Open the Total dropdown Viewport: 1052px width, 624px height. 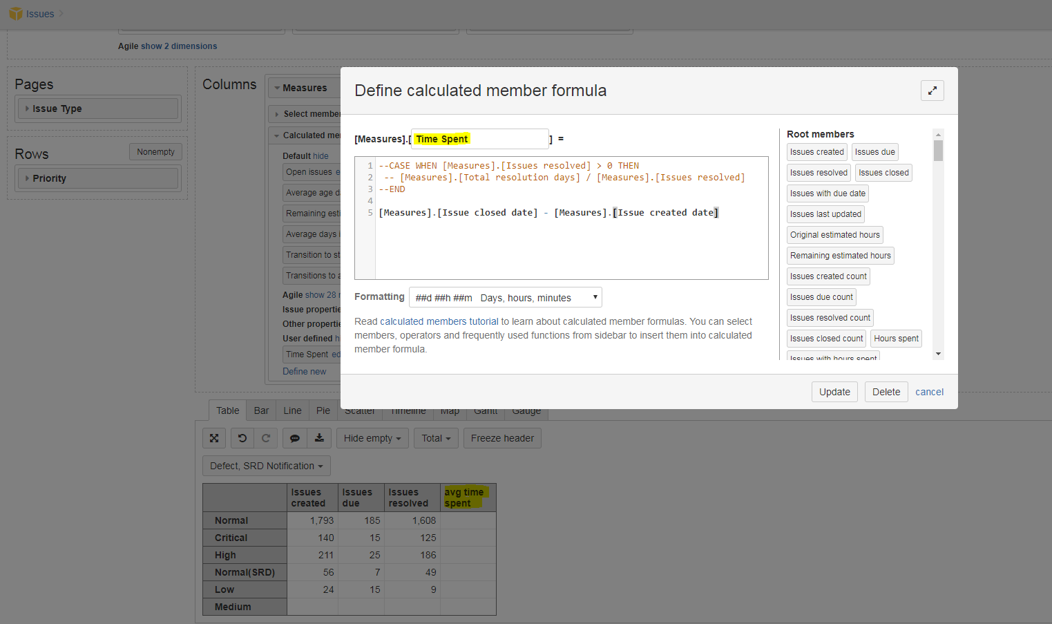coord(436,438)
